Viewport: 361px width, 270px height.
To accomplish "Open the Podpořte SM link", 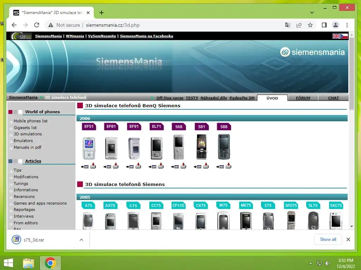I will 242,98.
